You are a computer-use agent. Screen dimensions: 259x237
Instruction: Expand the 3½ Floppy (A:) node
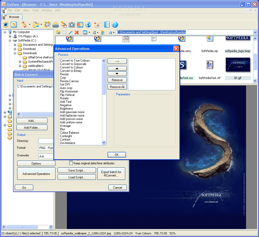click(10, 36)
